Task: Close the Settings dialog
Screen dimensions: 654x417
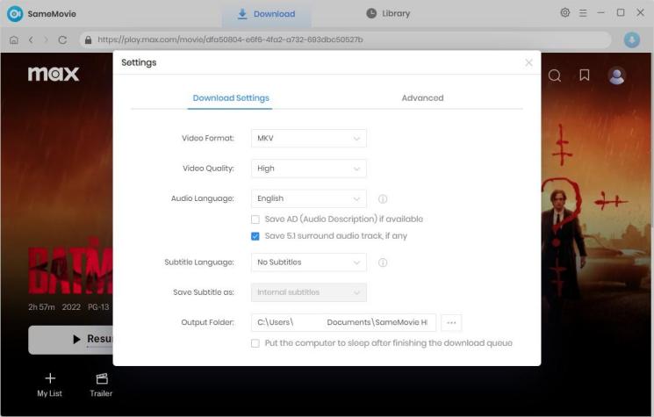Action: [x=528, y=62]
